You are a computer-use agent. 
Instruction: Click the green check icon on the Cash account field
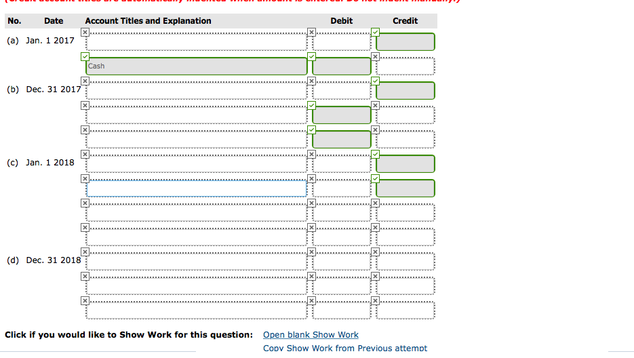tap(85, 57)
